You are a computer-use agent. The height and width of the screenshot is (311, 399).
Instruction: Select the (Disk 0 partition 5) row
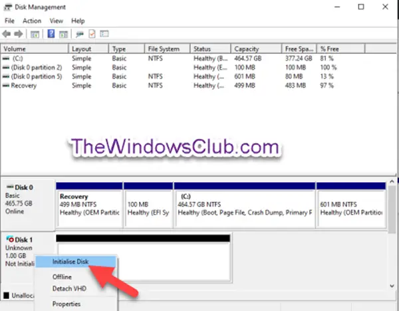[x=184, y=76]
